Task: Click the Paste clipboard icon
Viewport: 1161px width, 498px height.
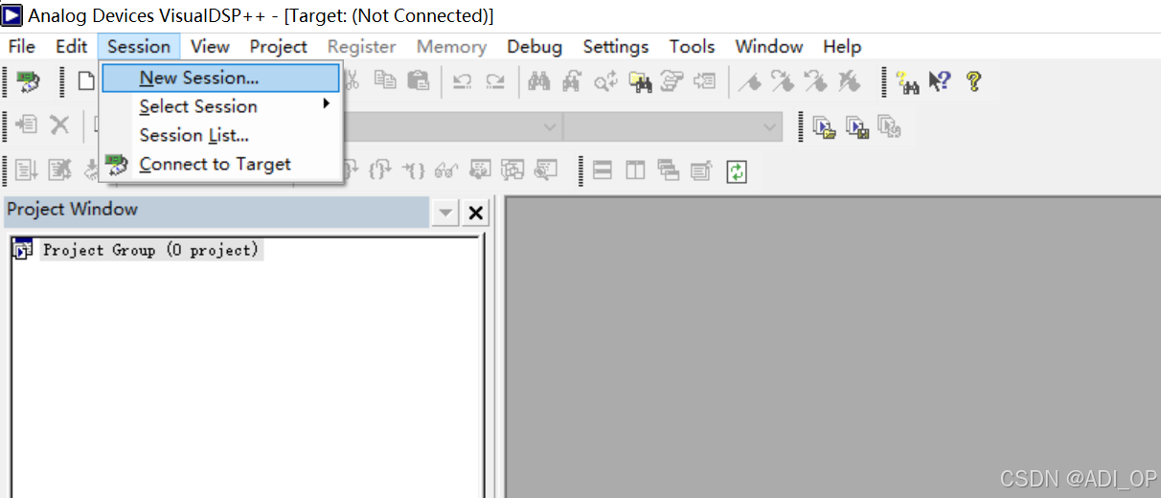Action: (419, 81)
